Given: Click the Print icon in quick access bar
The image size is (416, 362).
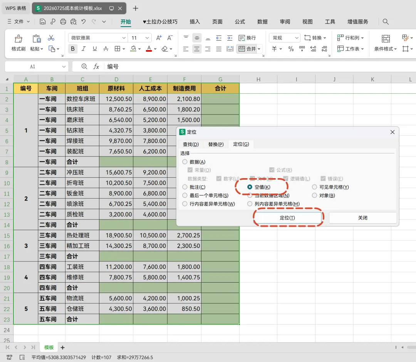Looking at the screenshot, I should (x=63, y=22).
